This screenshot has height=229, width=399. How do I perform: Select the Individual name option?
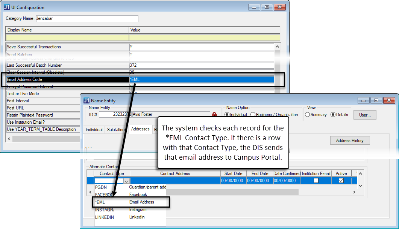coord(227,115)
